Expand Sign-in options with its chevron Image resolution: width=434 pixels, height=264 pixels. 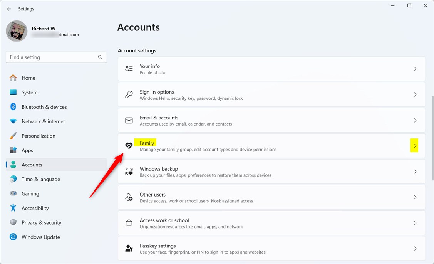415,94
